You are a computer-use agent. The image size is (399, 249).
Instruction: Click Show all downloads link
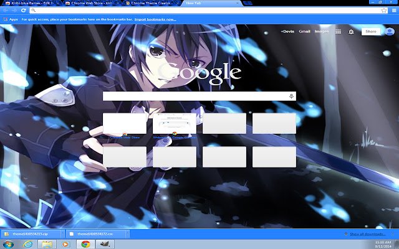(x=367, y=234)
